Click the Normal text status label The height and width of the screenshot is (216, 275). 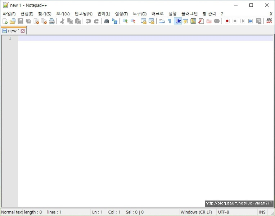[12, 212]
